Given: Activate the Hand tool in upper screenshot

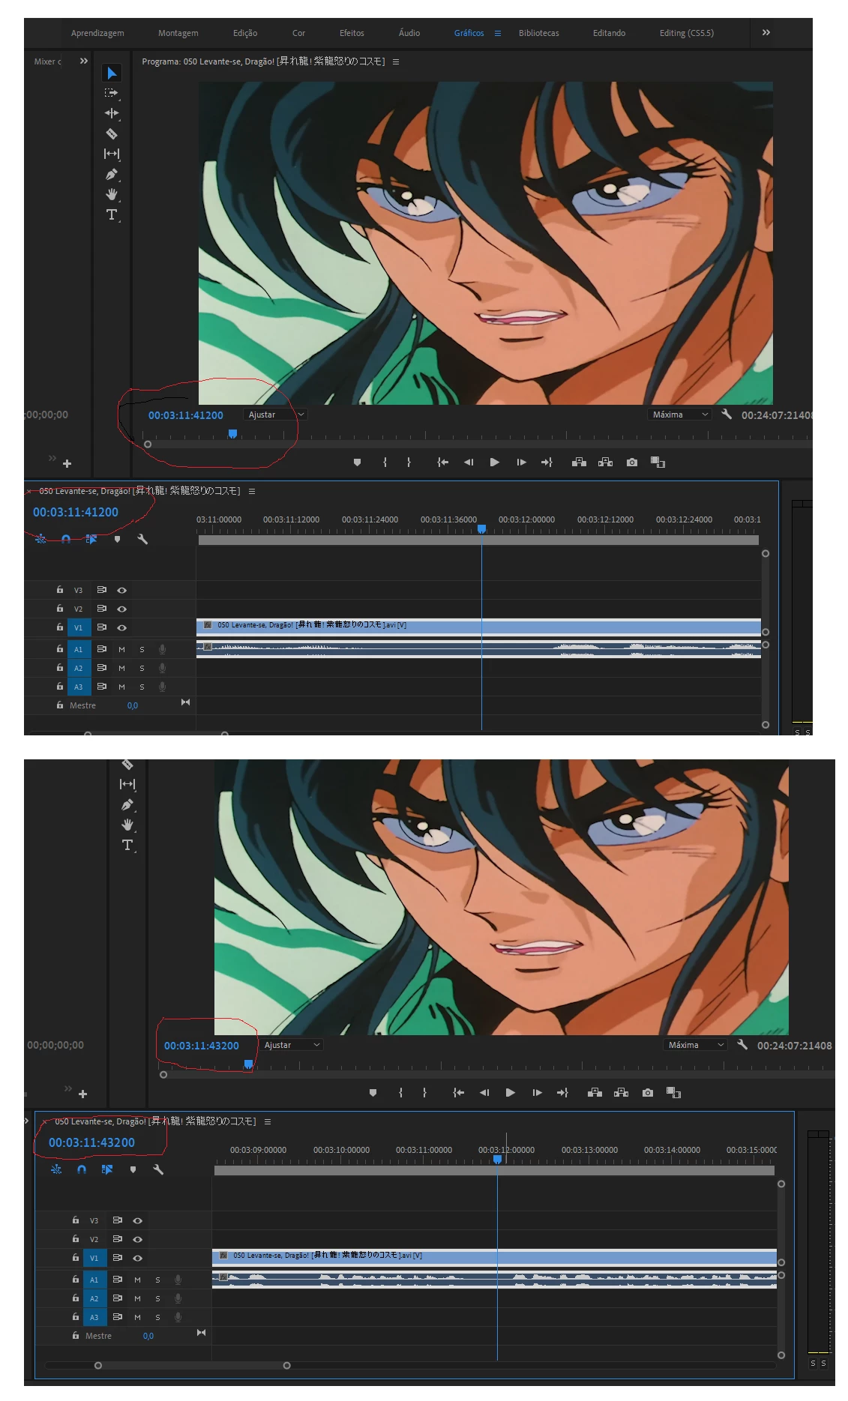Looking at the screenshot, I should pos(112,194).
